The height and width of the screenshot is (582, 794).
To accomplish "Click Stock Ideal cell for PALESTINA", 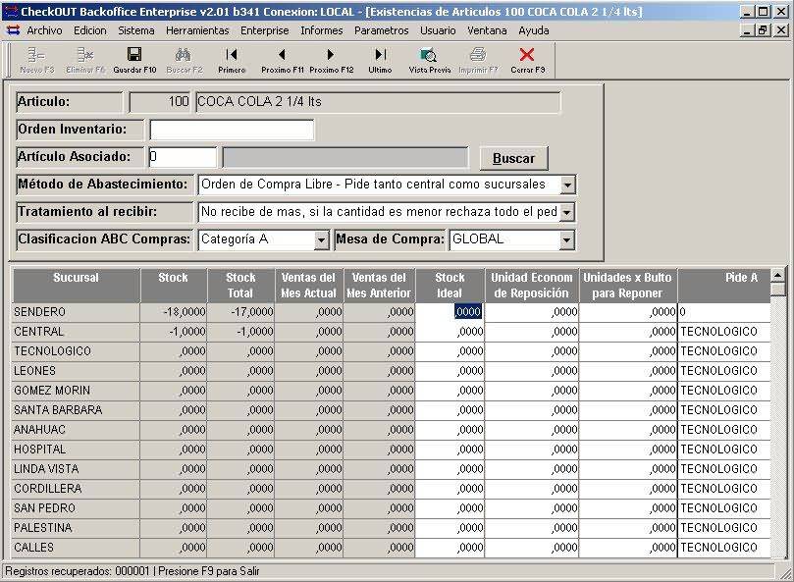I will (x=450, y=528).
